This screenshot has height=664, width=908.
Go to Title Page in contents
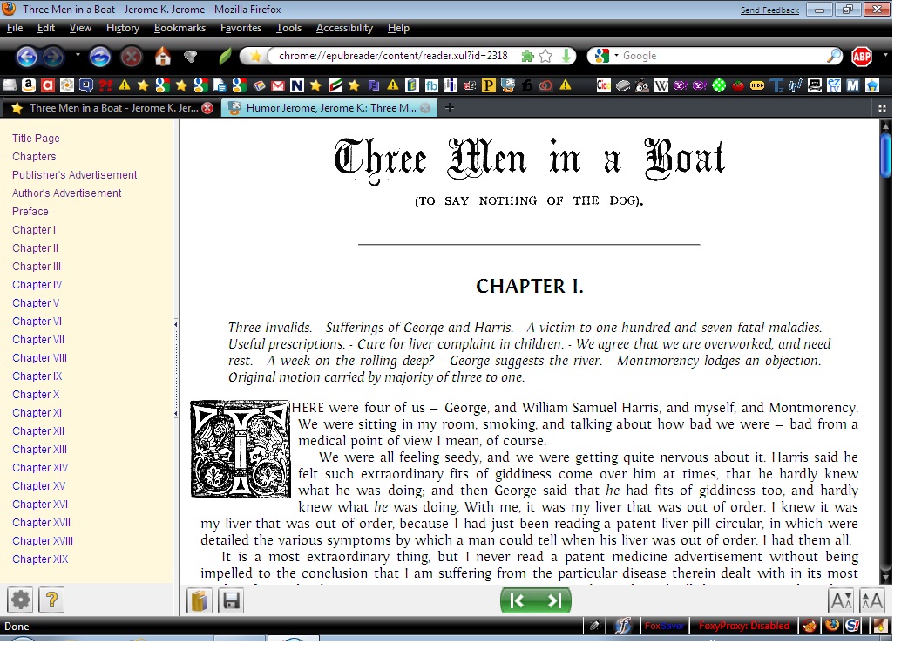[x=36, y=139]
